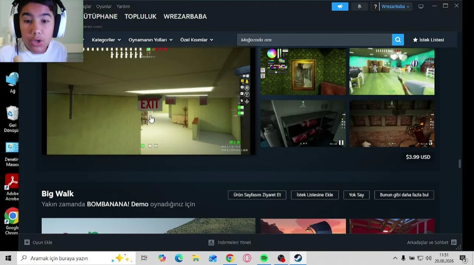The height and width of the screenshot is (265, 474).
Task: Click the store search magnifier button
Action: coord(398,40)
